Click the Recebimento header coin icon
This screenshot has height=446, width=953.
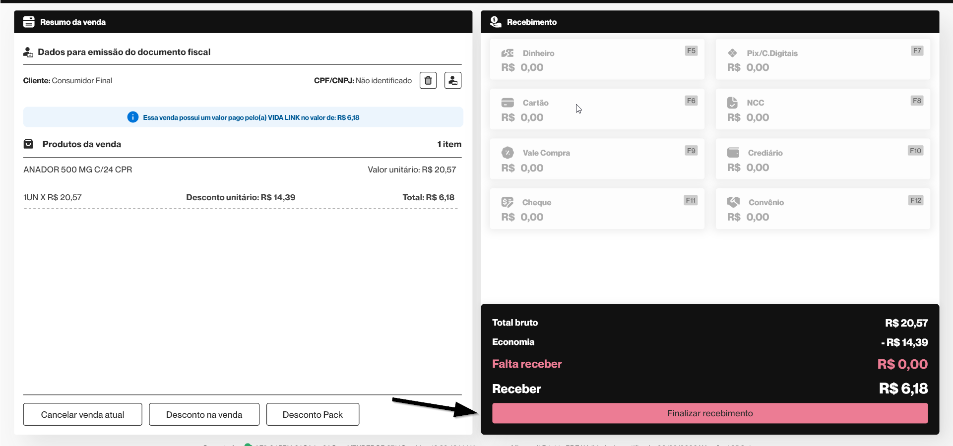496,22
